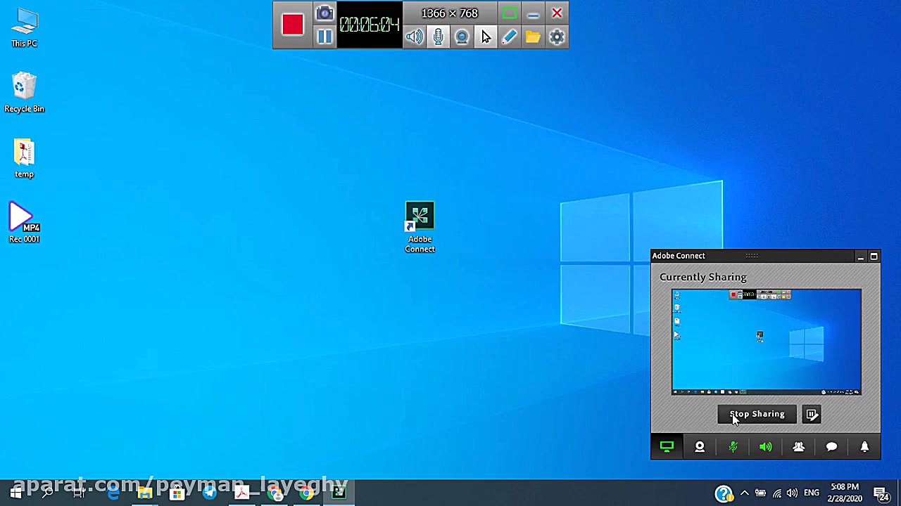Minimize the screen recorder toolbar
This screenshot has width=901, height=506.
pyautogui.click(x=534, y=13)
